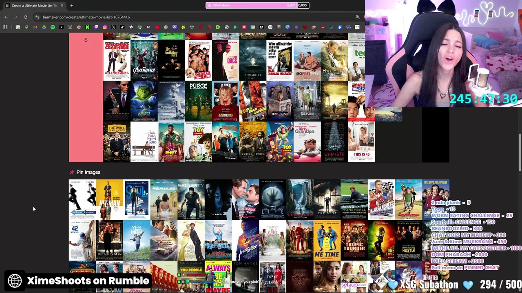The height and width of the screenshot is (293, 522).
Task: Select the Avengers poster
Action: point(144,60)
